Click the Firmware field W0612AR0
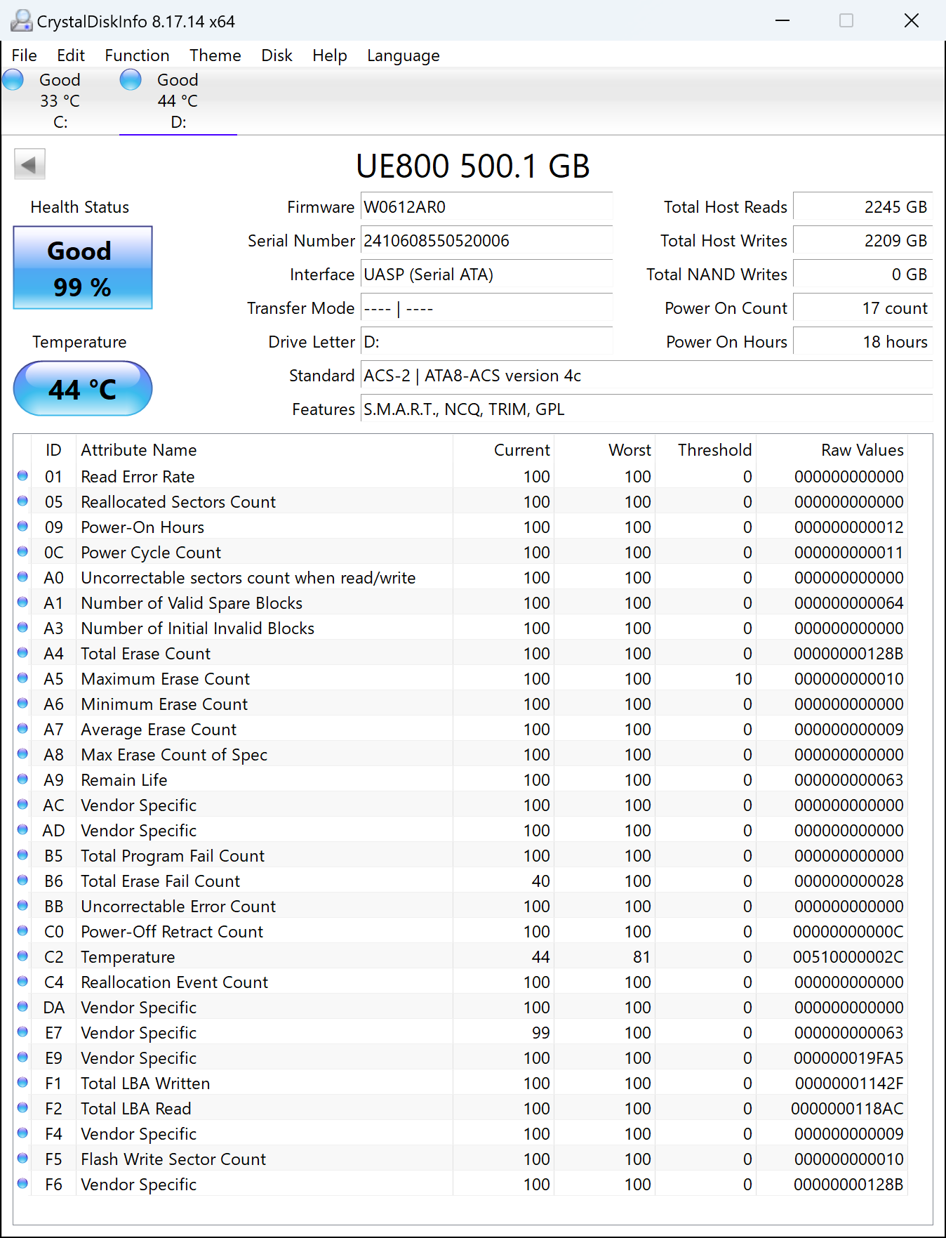The image size is (946, 1238). (486, 207)
